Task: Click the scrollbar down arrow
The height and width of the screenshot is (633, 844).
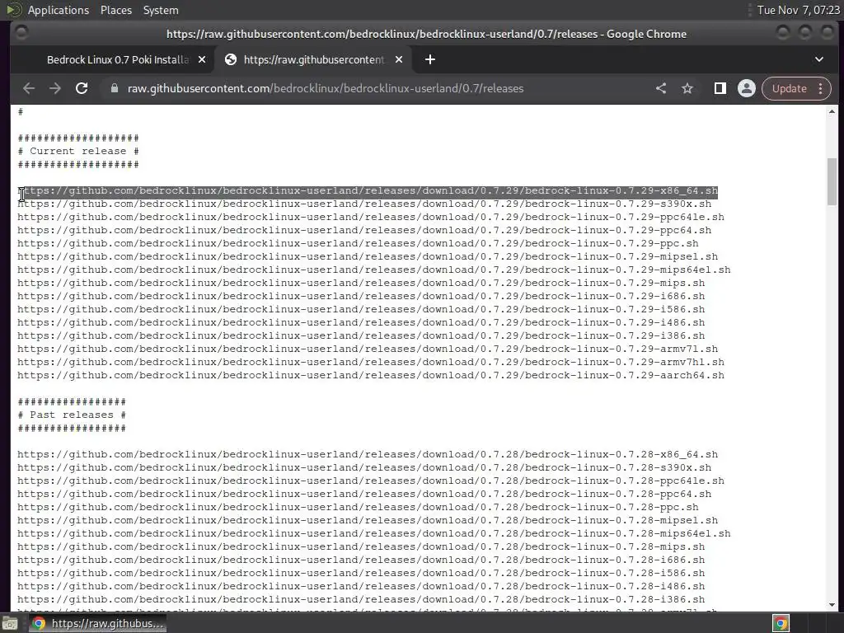Action: coord(832,604)
